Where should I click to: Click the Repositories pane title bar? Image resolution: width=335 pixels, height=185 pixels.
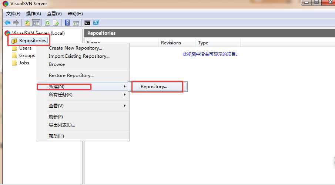pyautogui.click(x=210, y=33)
